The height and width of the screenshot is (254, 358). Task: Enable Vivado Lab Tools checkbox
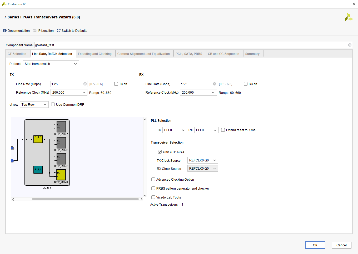click(153, 197)
